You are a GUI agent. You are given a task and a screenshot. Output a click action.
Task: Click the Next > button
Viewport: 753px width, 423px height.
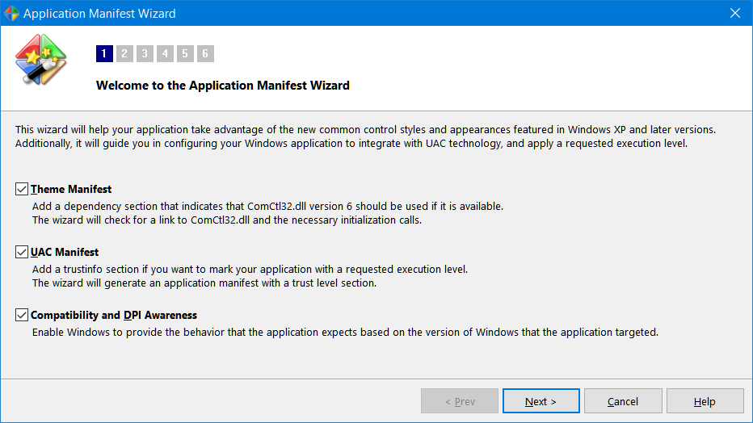[x=541, y=401]
